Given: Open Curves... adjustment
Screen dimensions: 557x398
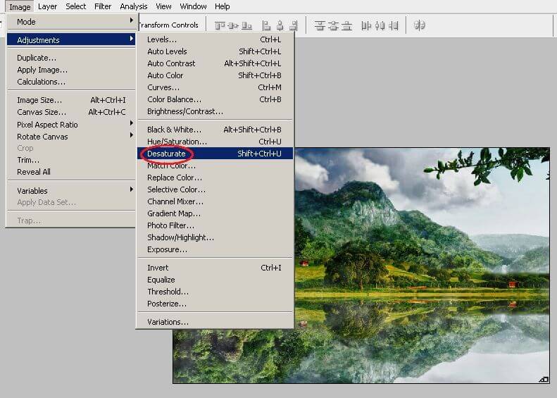Looking at the screenshot, I should pos(215,87).
